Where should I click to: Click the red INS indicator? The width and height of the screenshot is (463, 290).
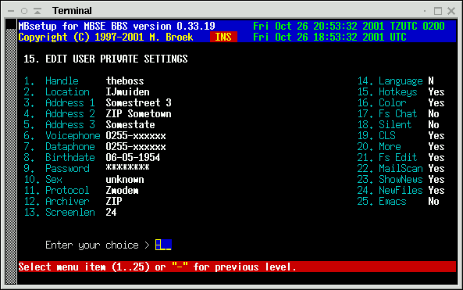[223, 37]
